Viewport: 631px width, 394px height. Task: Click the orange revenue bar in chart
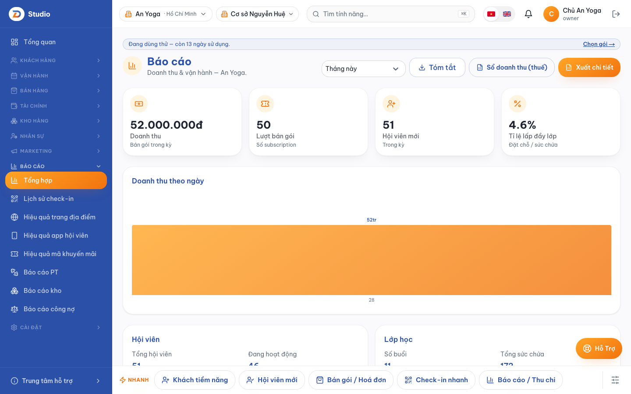coord(372,260)
